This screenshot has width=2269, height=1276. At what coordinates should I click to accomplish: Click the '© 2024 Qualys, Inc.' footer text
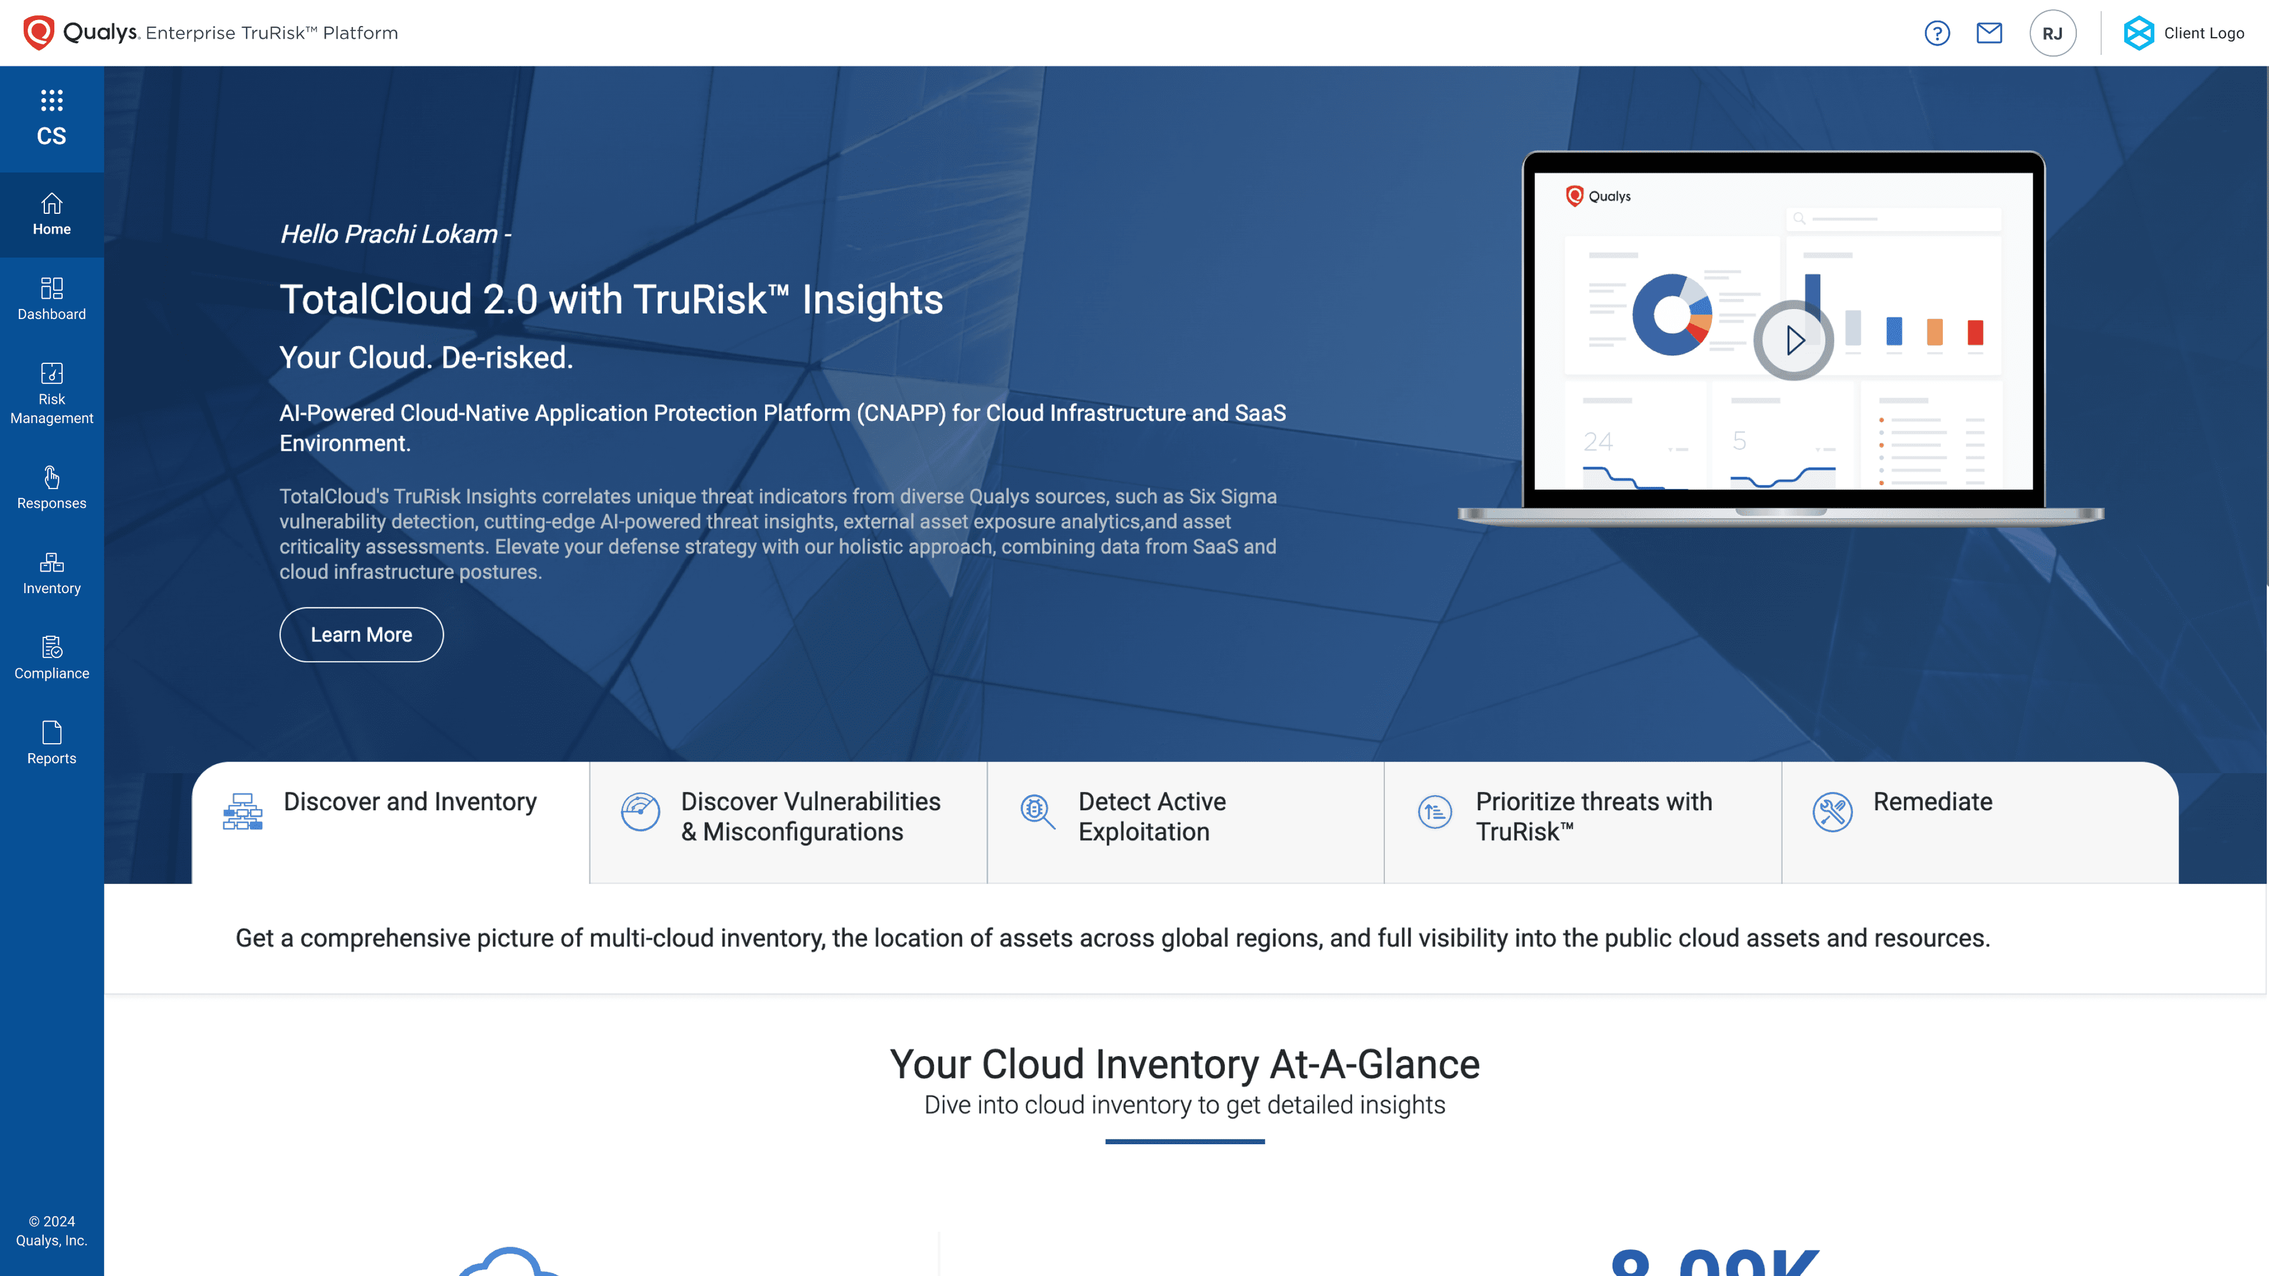[x=51, y=1230]
